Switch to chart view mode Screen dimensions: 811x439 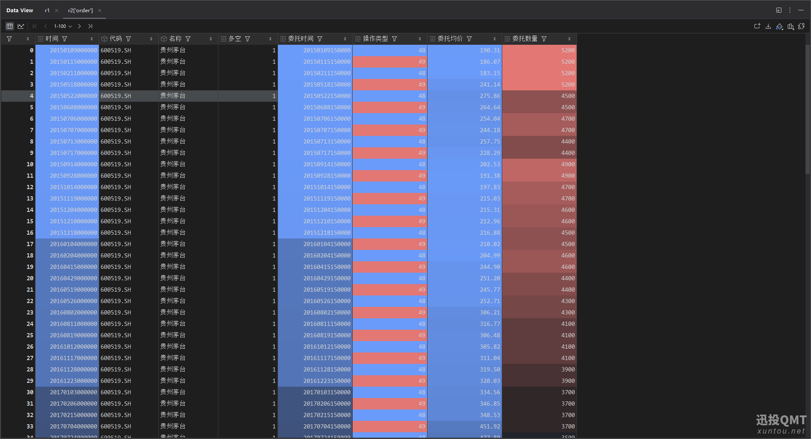coord(21,26)
